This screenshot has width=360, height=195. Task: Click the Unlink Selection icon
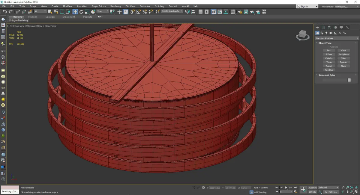coord(24,12)
